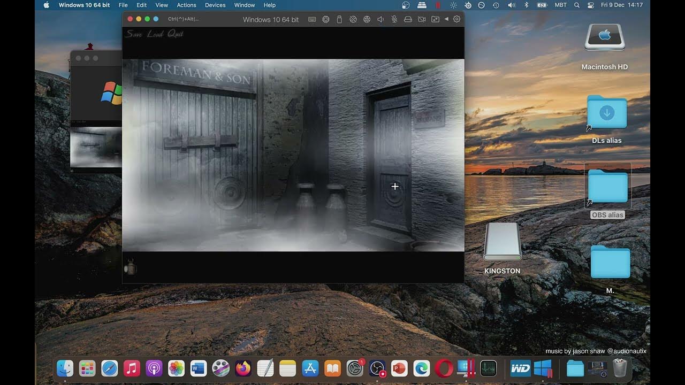
Task: Open WD drive utility from the dock
Action: coord(520,368)
